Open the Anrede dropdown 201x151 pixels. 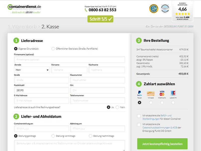32,70
